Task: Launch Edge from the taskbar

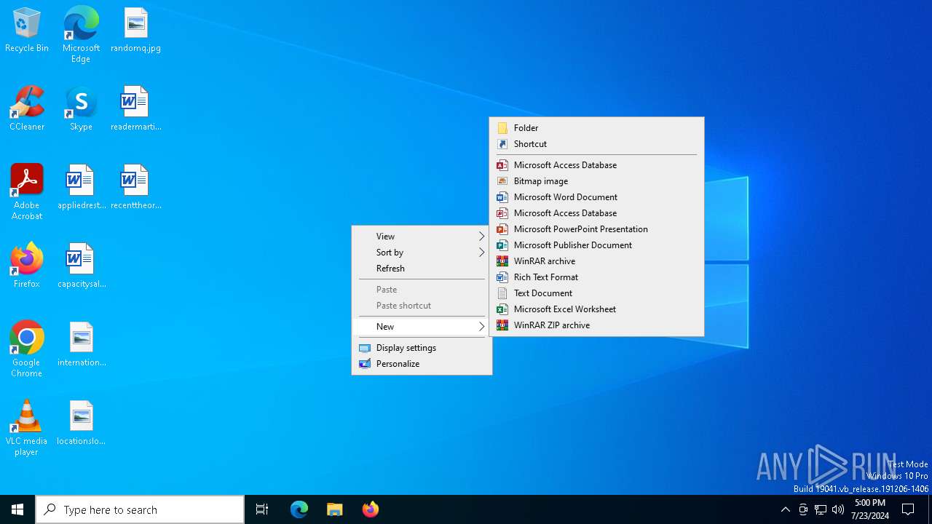Action: (x=299, y=509)
